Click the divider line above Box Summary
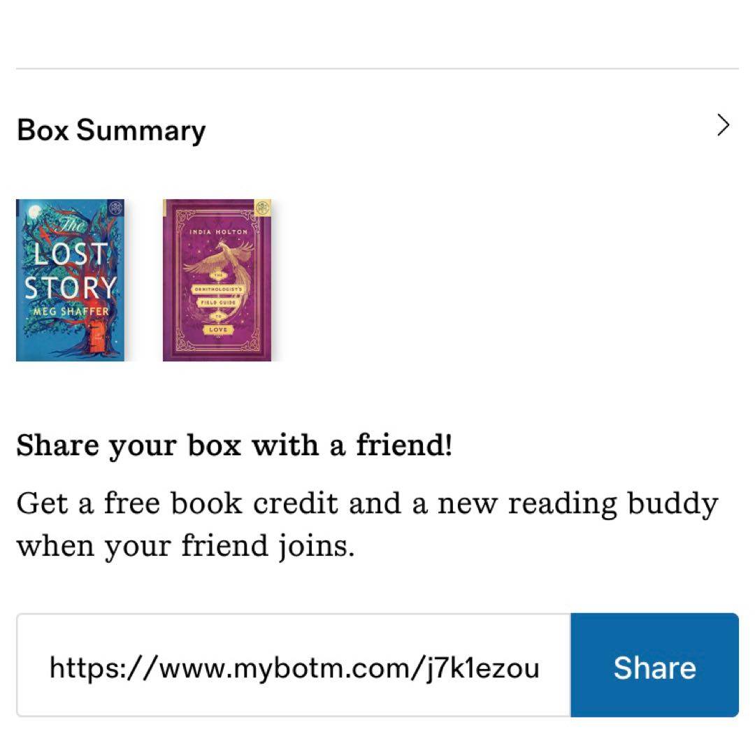This screenshot has width=755, height=755. (377, 69)
